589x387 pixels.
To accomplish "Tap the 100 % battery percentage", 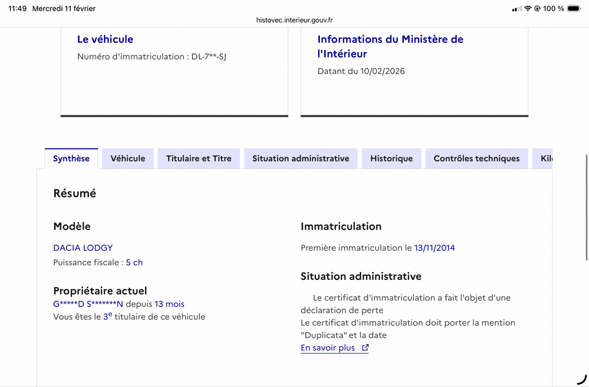I will point(554,8).
